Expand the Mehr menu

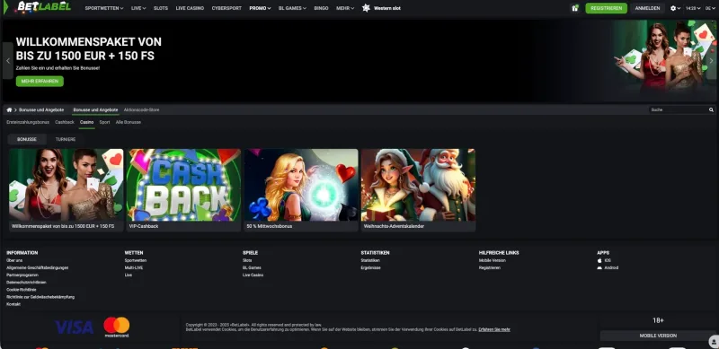coord(345,8)
